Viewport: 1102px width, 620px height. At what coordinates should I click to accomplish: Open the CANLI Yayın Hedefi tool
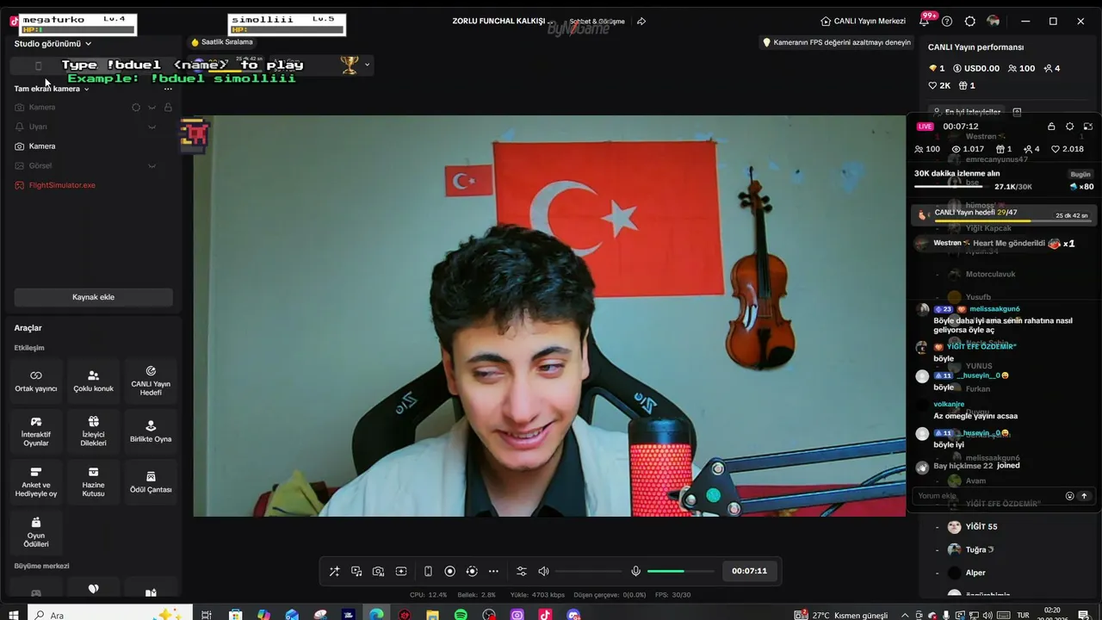(x=151, y=381)
